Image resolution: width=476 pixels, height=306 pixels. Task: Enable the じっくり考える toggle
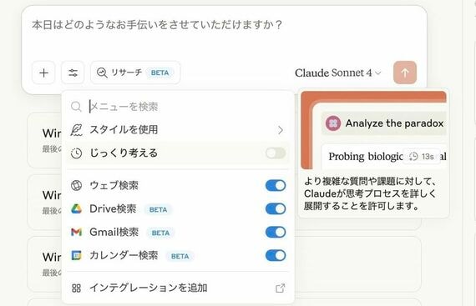coord(276,153)
